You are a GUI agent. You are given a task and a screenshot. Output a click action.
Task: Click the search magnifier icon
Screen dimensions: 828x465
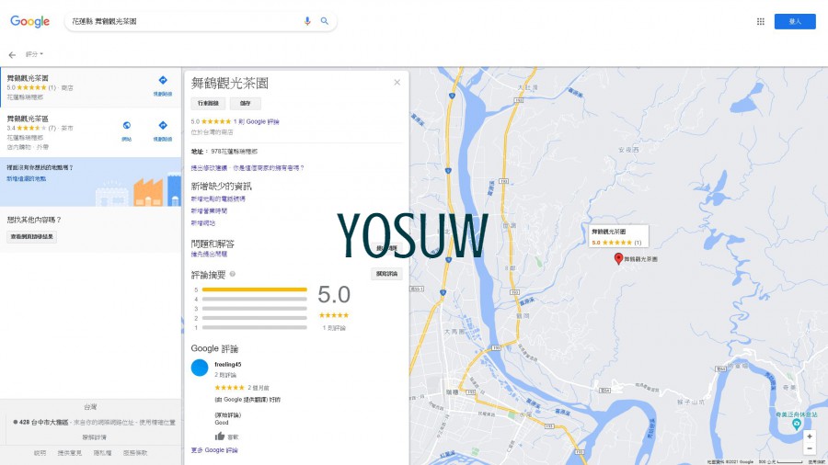click(324, 21)
